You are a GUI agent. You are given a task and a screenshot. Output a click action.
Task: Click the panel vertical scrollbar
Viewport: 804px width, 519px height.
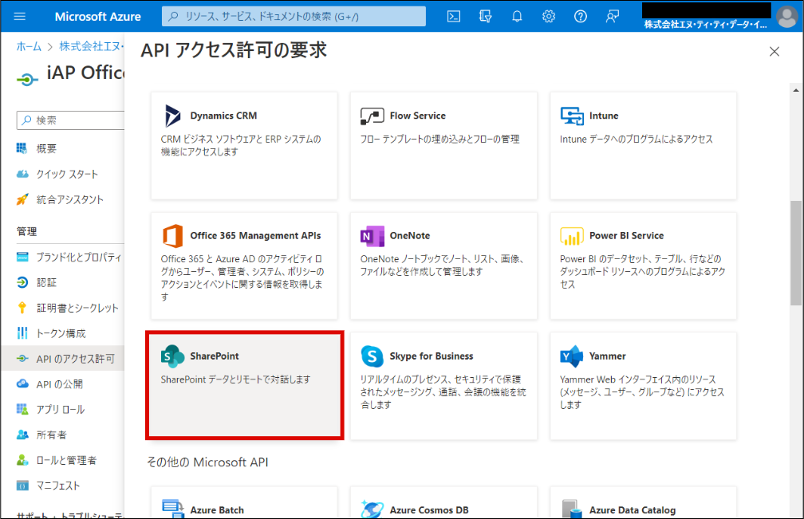point(796,253)
